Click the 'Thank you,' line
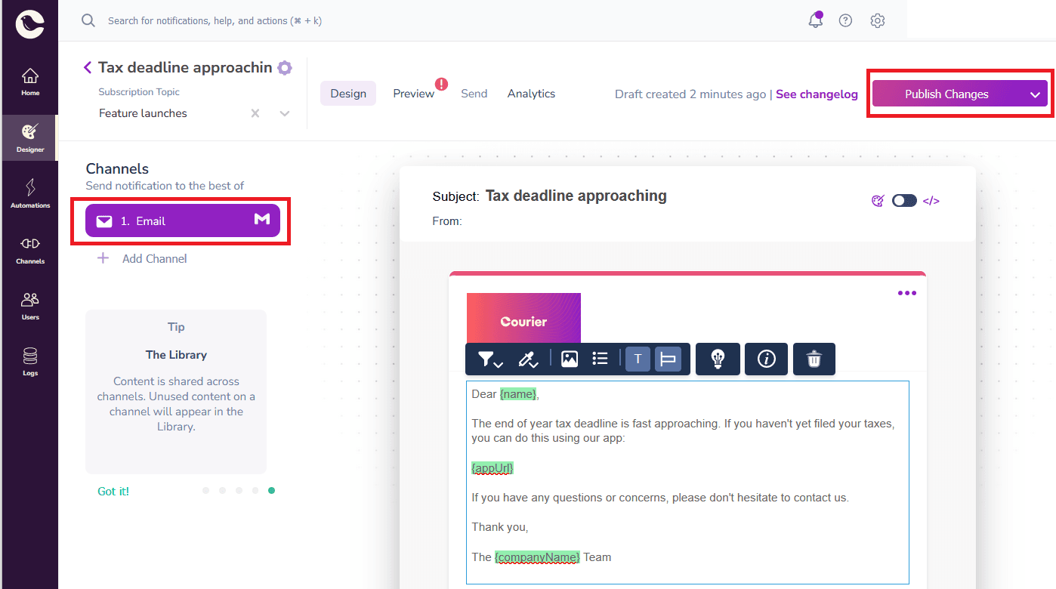1056x589 pixels. pyautogui.click(x=500, y=527)
